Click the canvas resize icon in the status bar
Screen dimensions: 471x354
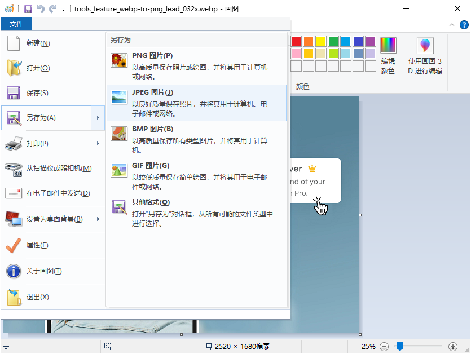108,347
